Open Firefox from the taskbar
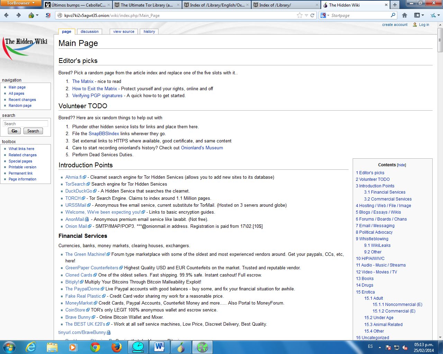Image resolution: width=443 pixels, height=354 pixels. point(117,347)
